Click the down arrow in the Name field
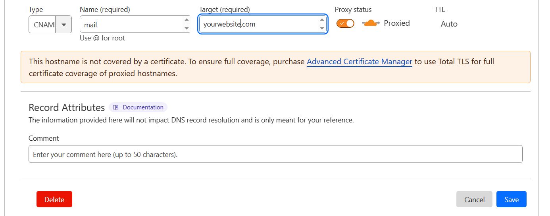Viewport: 550px width, 216px height. tap(187, 28)
